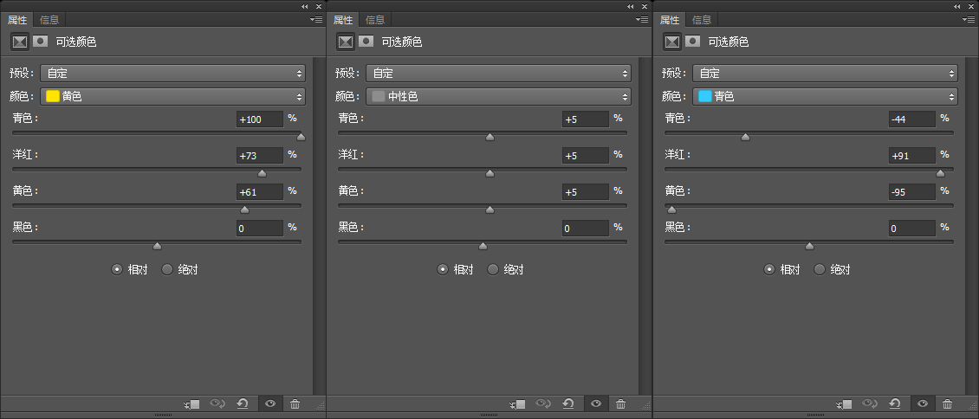
Task: Switch to 信息 tab in Neutrals panel
Action: tap(375, 20)
